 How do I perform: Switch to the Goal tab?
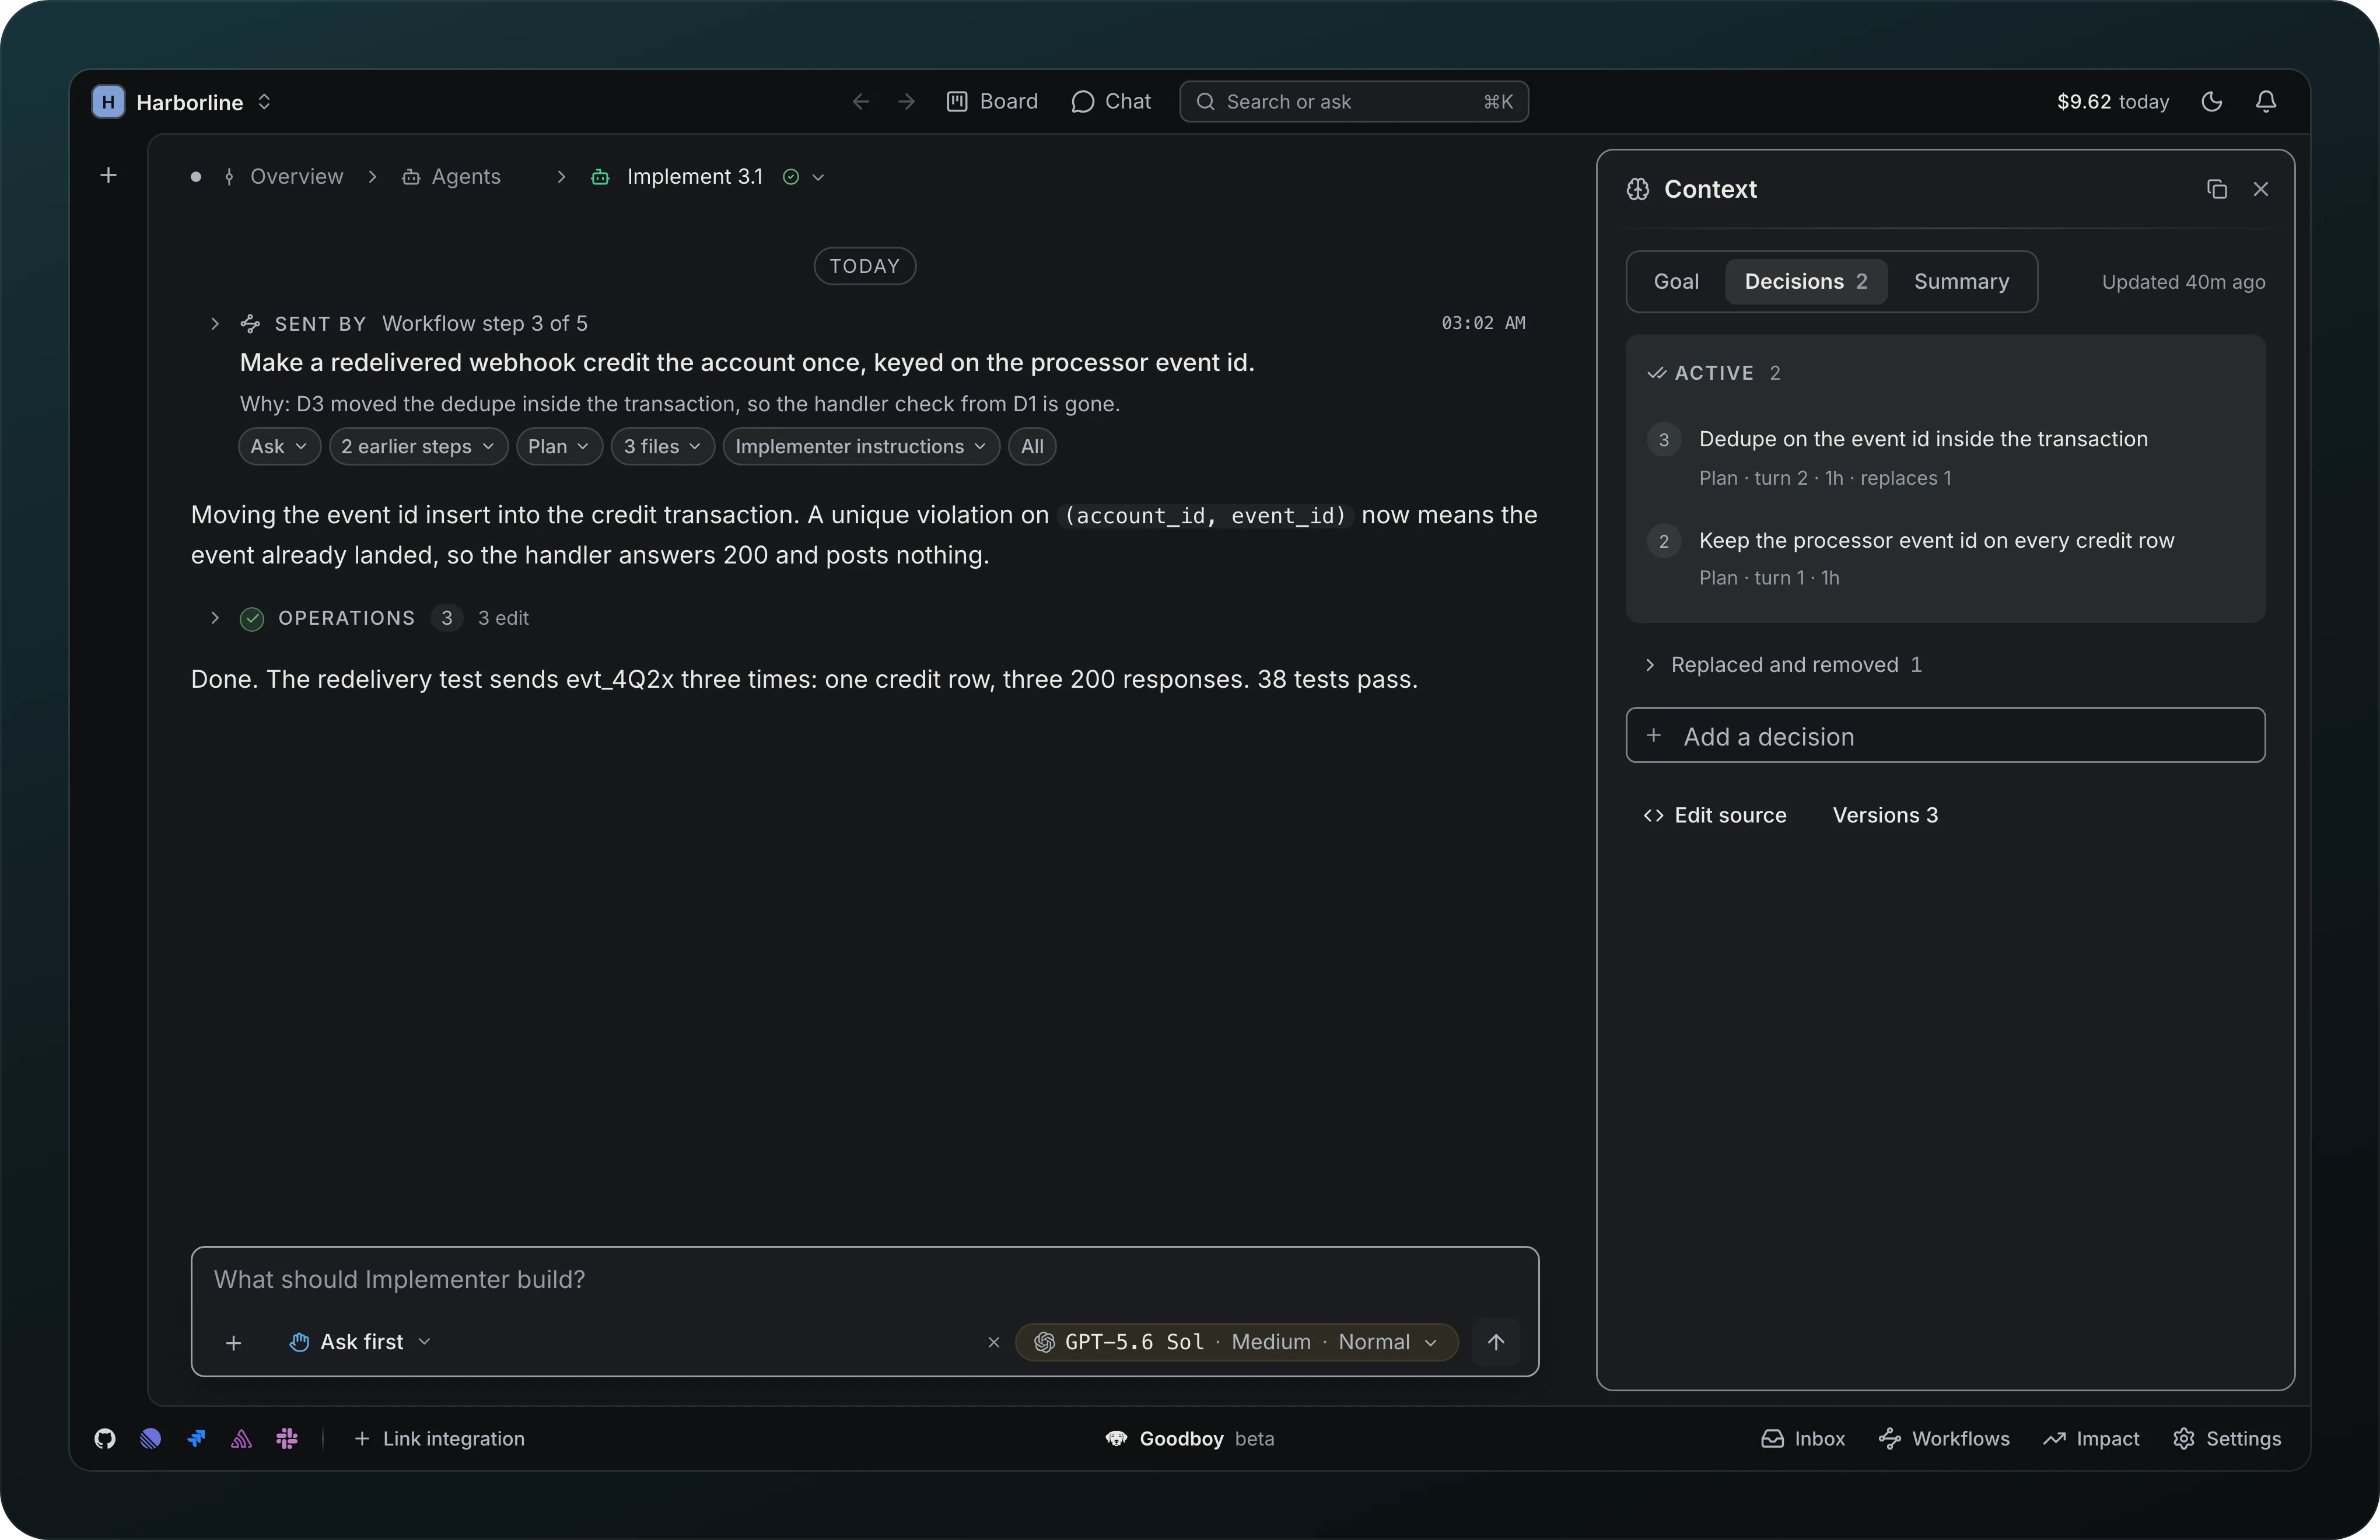[1676, 282]
